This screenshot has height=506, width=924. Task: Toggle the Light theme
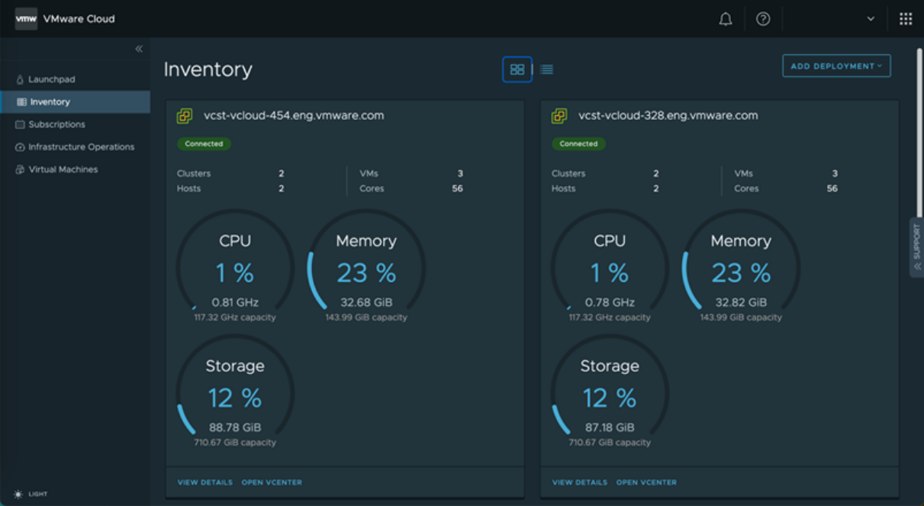[x=31, y=494]
